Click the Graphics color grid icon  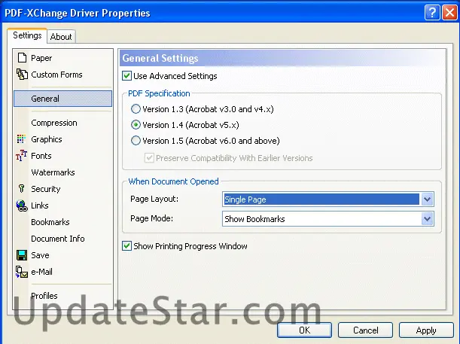pyautogui.click(x=21, y=139)
